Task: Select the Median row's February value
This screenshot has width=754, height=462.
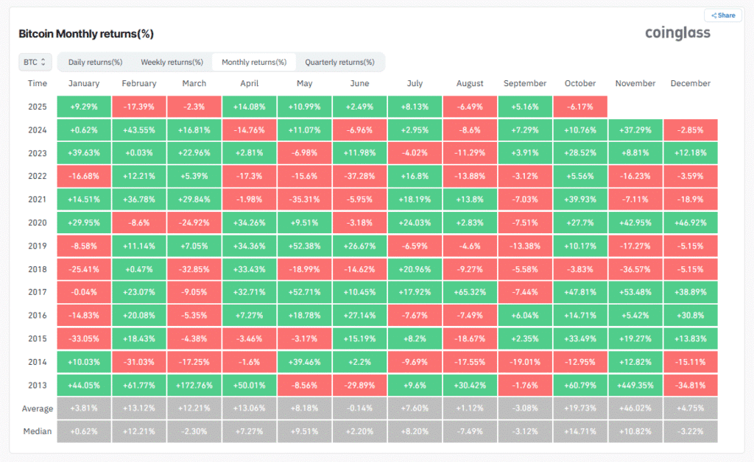Action: click(138, 431)
